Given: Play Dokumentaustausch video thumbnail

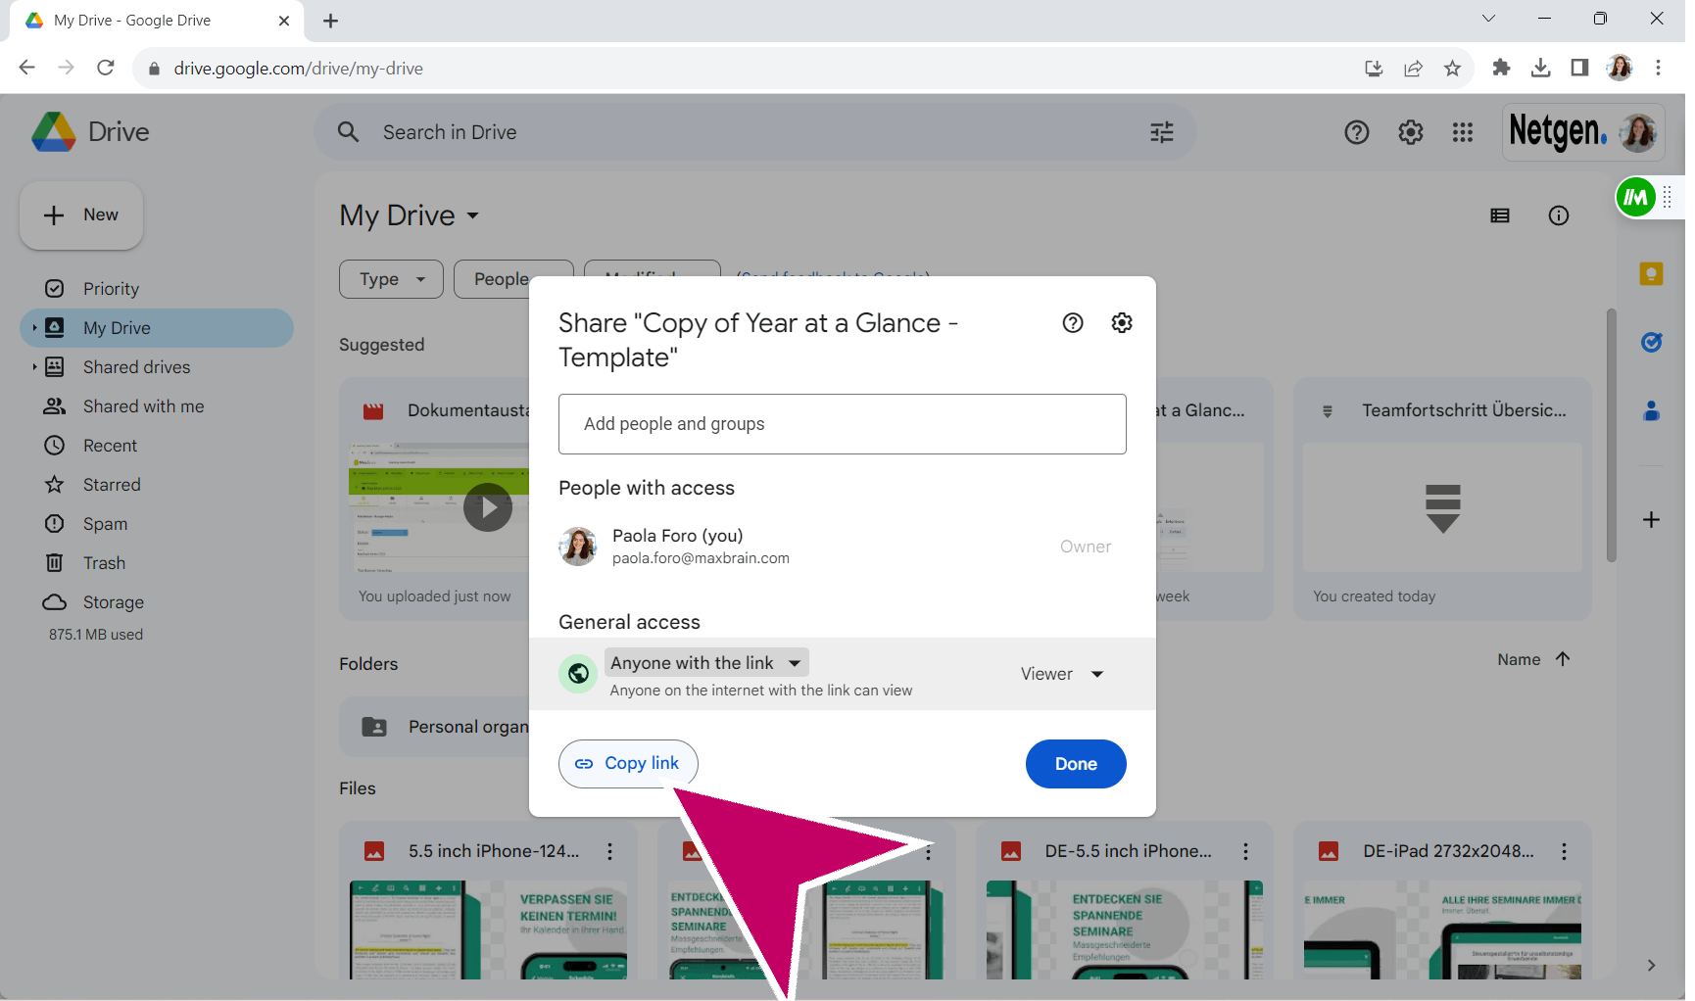Looking at the screenshot, I should click(x=488, y=507).
